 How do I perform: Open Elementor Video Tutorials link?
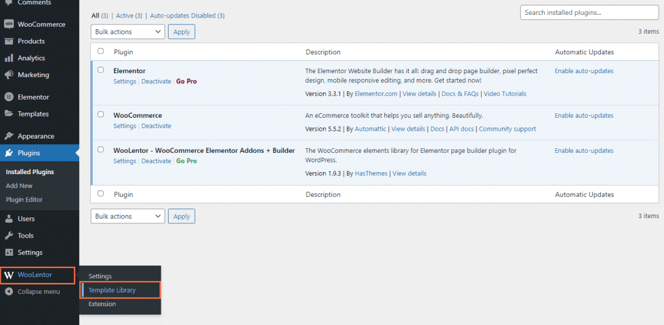(x=505, y=94)
